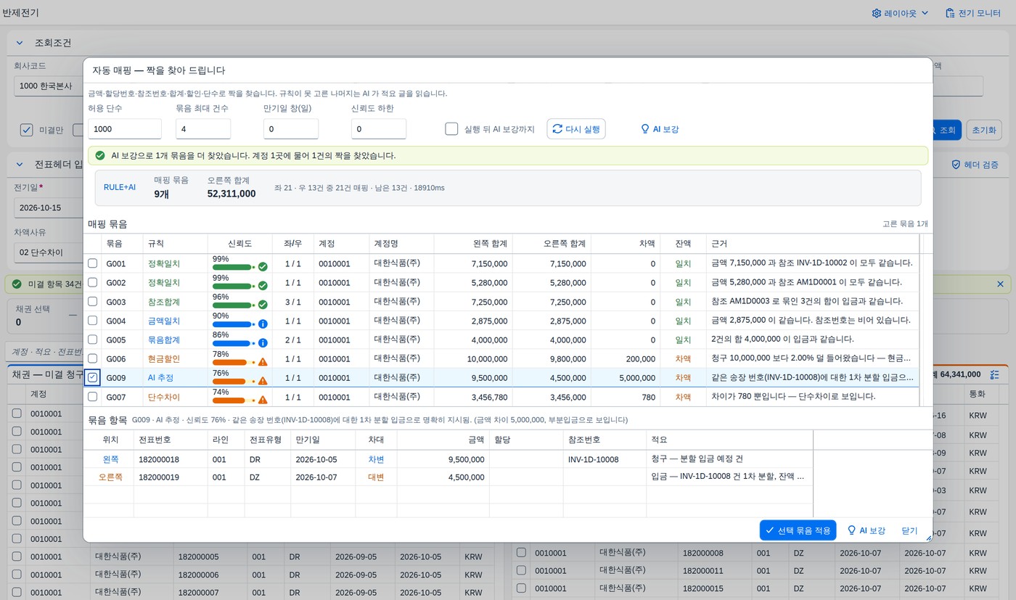The height and width of the screenshot is (600, 1016).
Task: Click the 참조번호 column header in 묶음 항목
Action: click(x=603, y=440)
